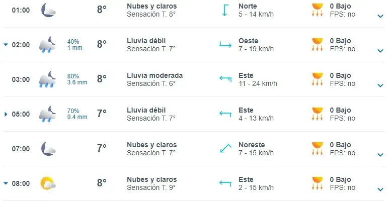Select the 05:00 Lluvia débil forecast text
The image size is (389, 201).
click(146, 111)
